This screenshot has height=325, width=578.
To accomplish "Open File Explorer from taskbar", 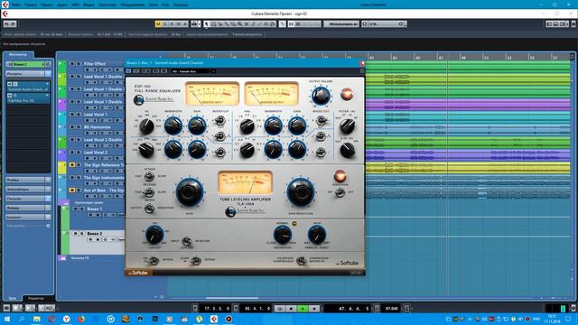I will 37,319.
